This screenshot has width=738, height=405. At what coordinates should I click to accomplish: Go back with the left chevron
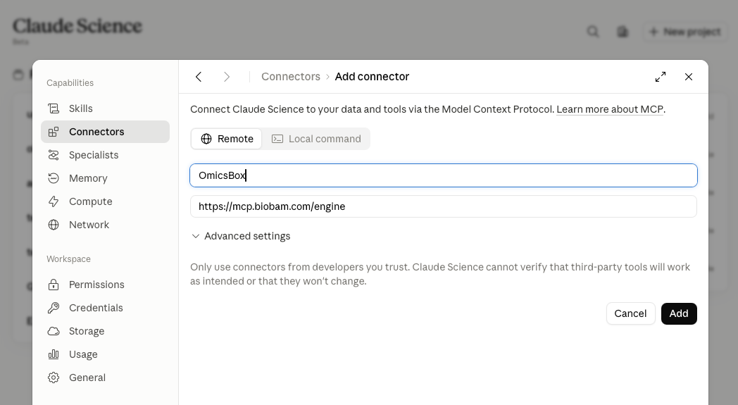pos(199,77)
